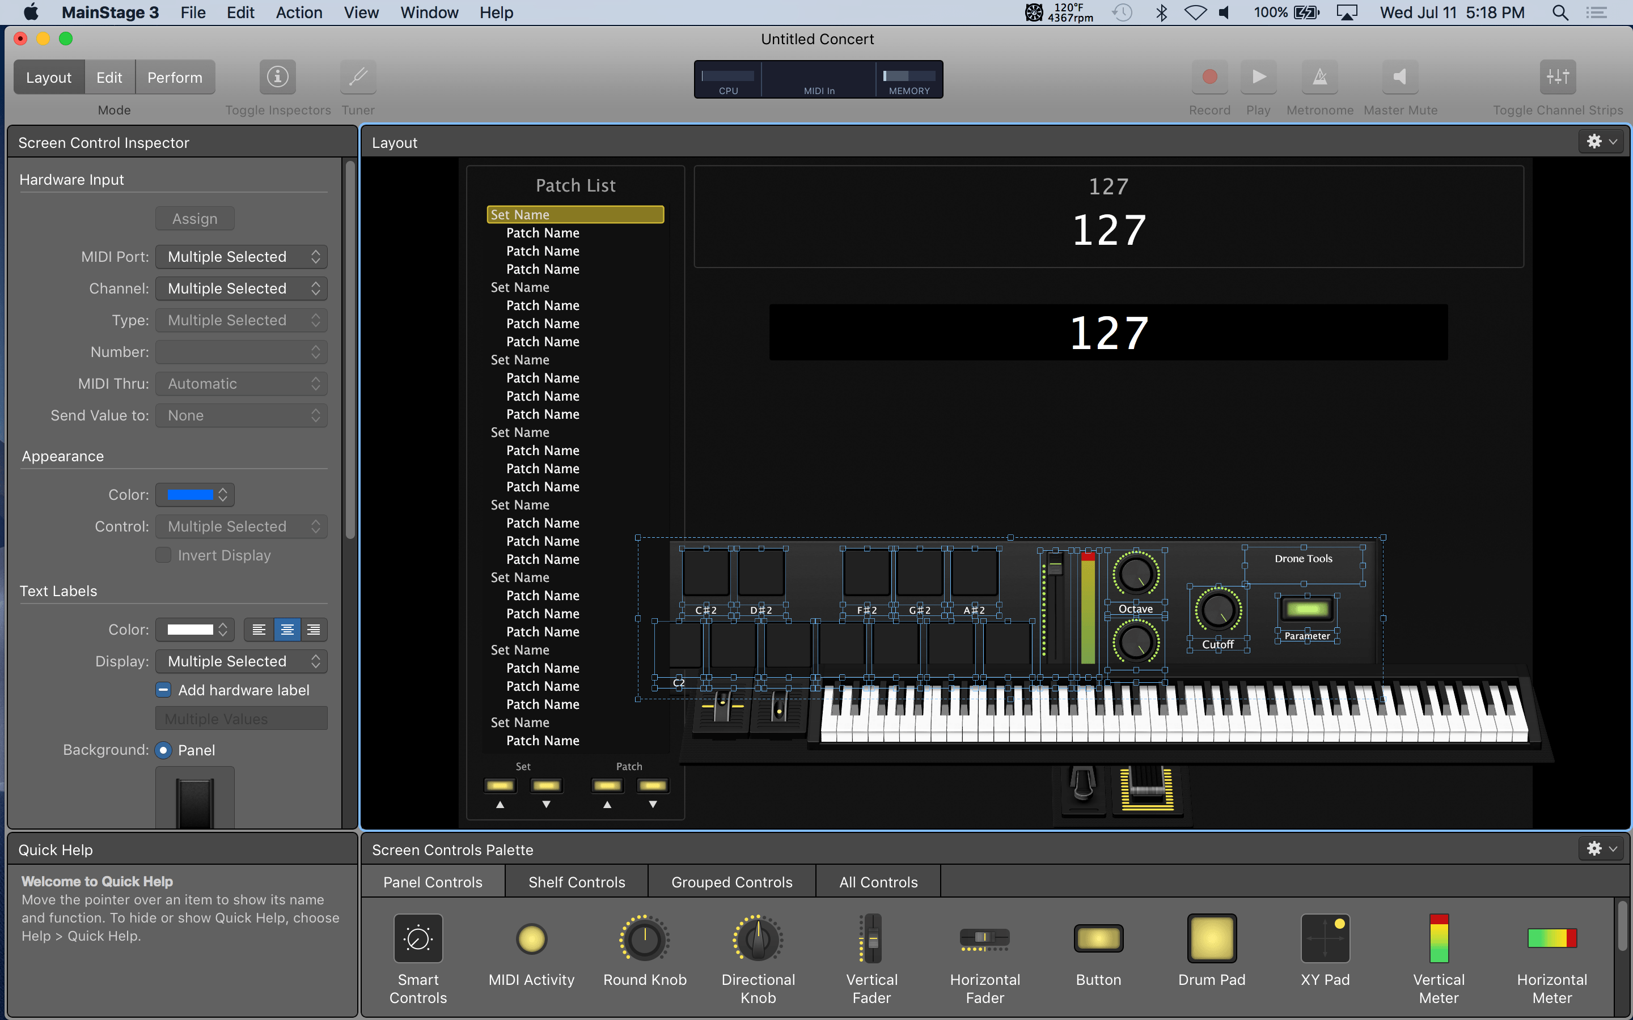The image size is (1633, 1020).
Task: Open Notification Center icon
Action: [1596, 13]
